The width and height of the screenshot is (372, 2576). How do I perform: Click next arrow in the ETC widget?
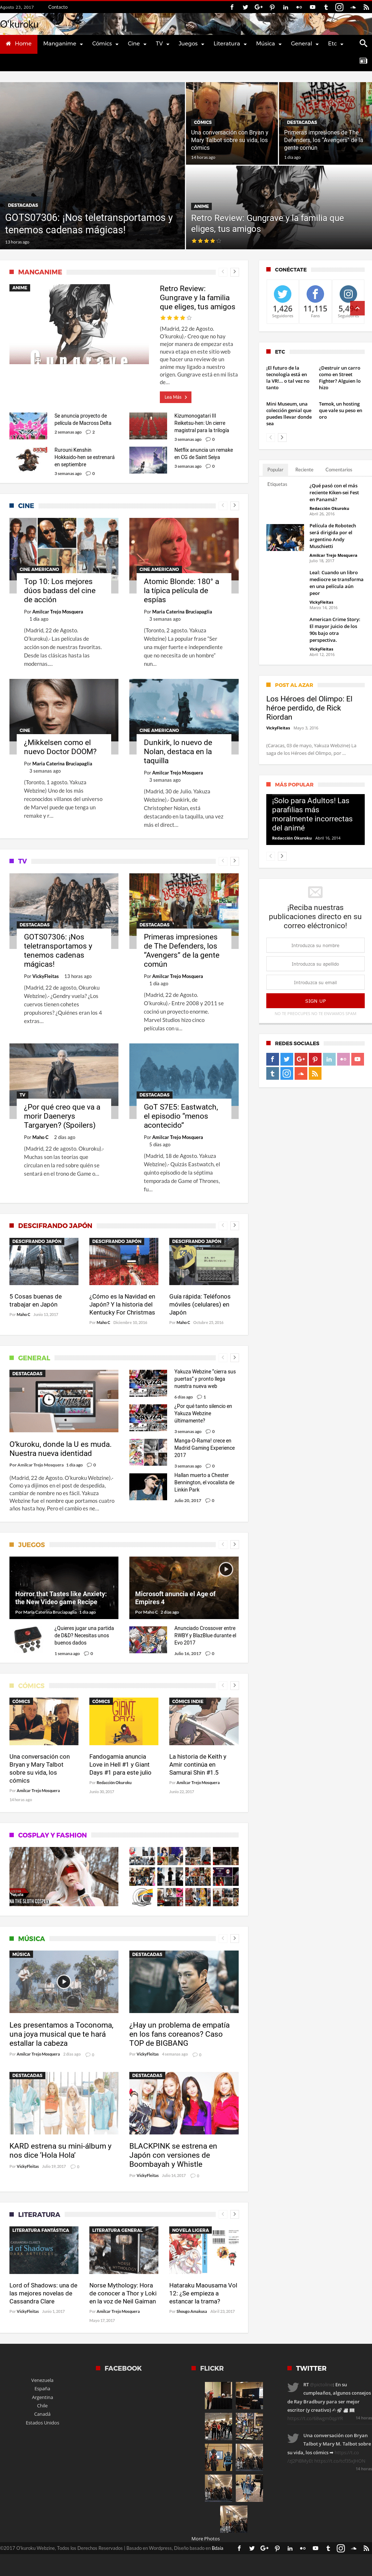coord(282,437)
